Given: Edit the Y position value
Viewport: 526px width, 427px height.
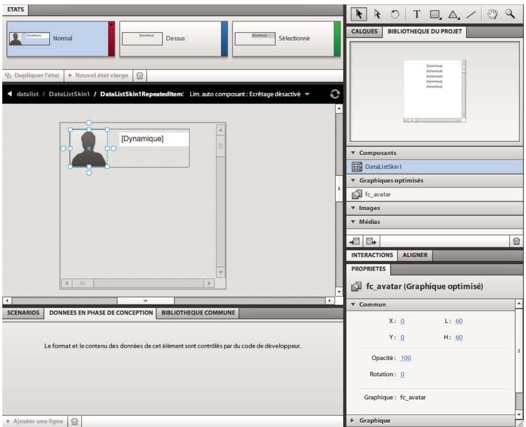Looking at the screenshot, I should tap(402, 337).
